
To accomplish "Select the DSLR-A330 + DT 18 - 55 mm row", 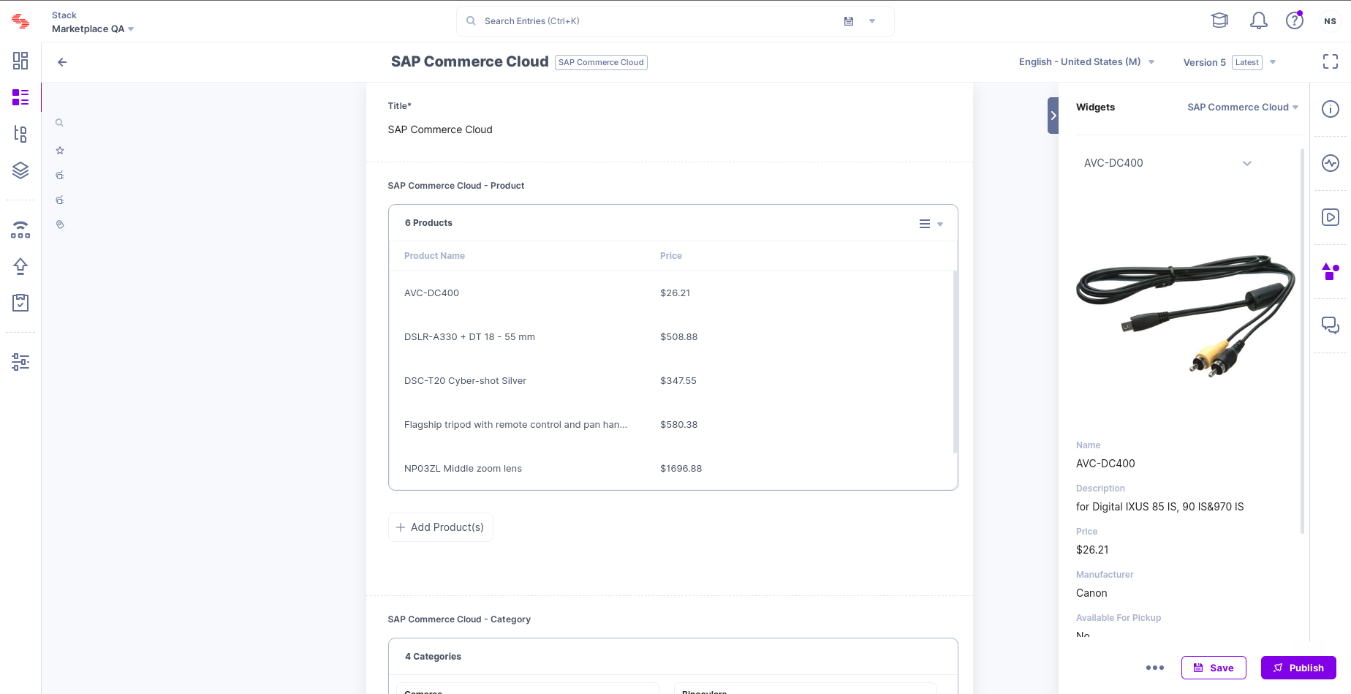I will click(x=673, y=337).
